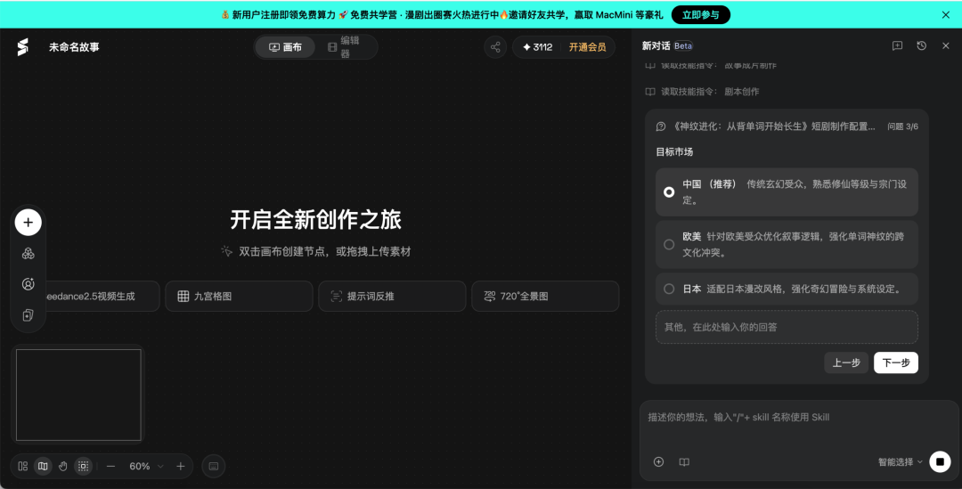Open the character avatar icon in sidebar

[29, 284]
